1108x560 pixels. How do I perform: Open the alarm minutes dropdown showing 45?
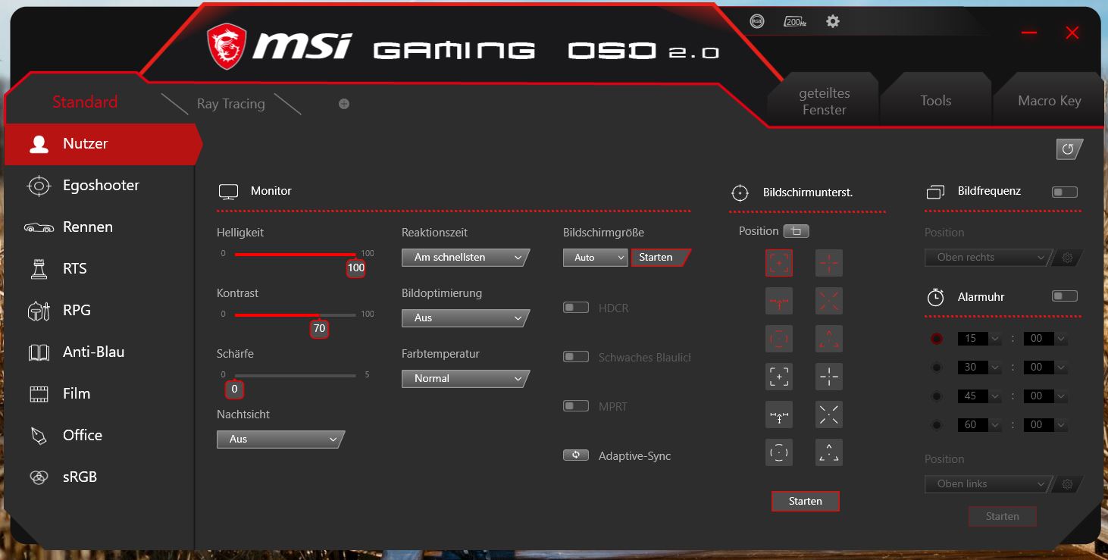tap(979, 396)
